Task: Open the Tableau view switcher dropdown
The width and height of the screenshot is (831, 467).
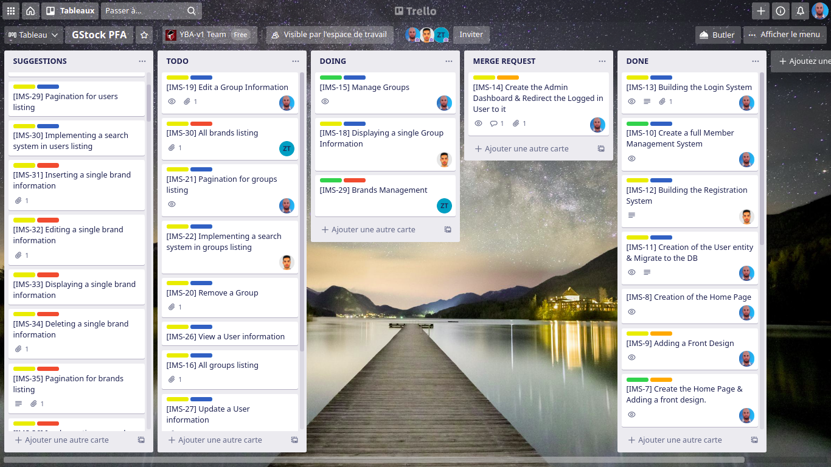Action: point(33,35)
